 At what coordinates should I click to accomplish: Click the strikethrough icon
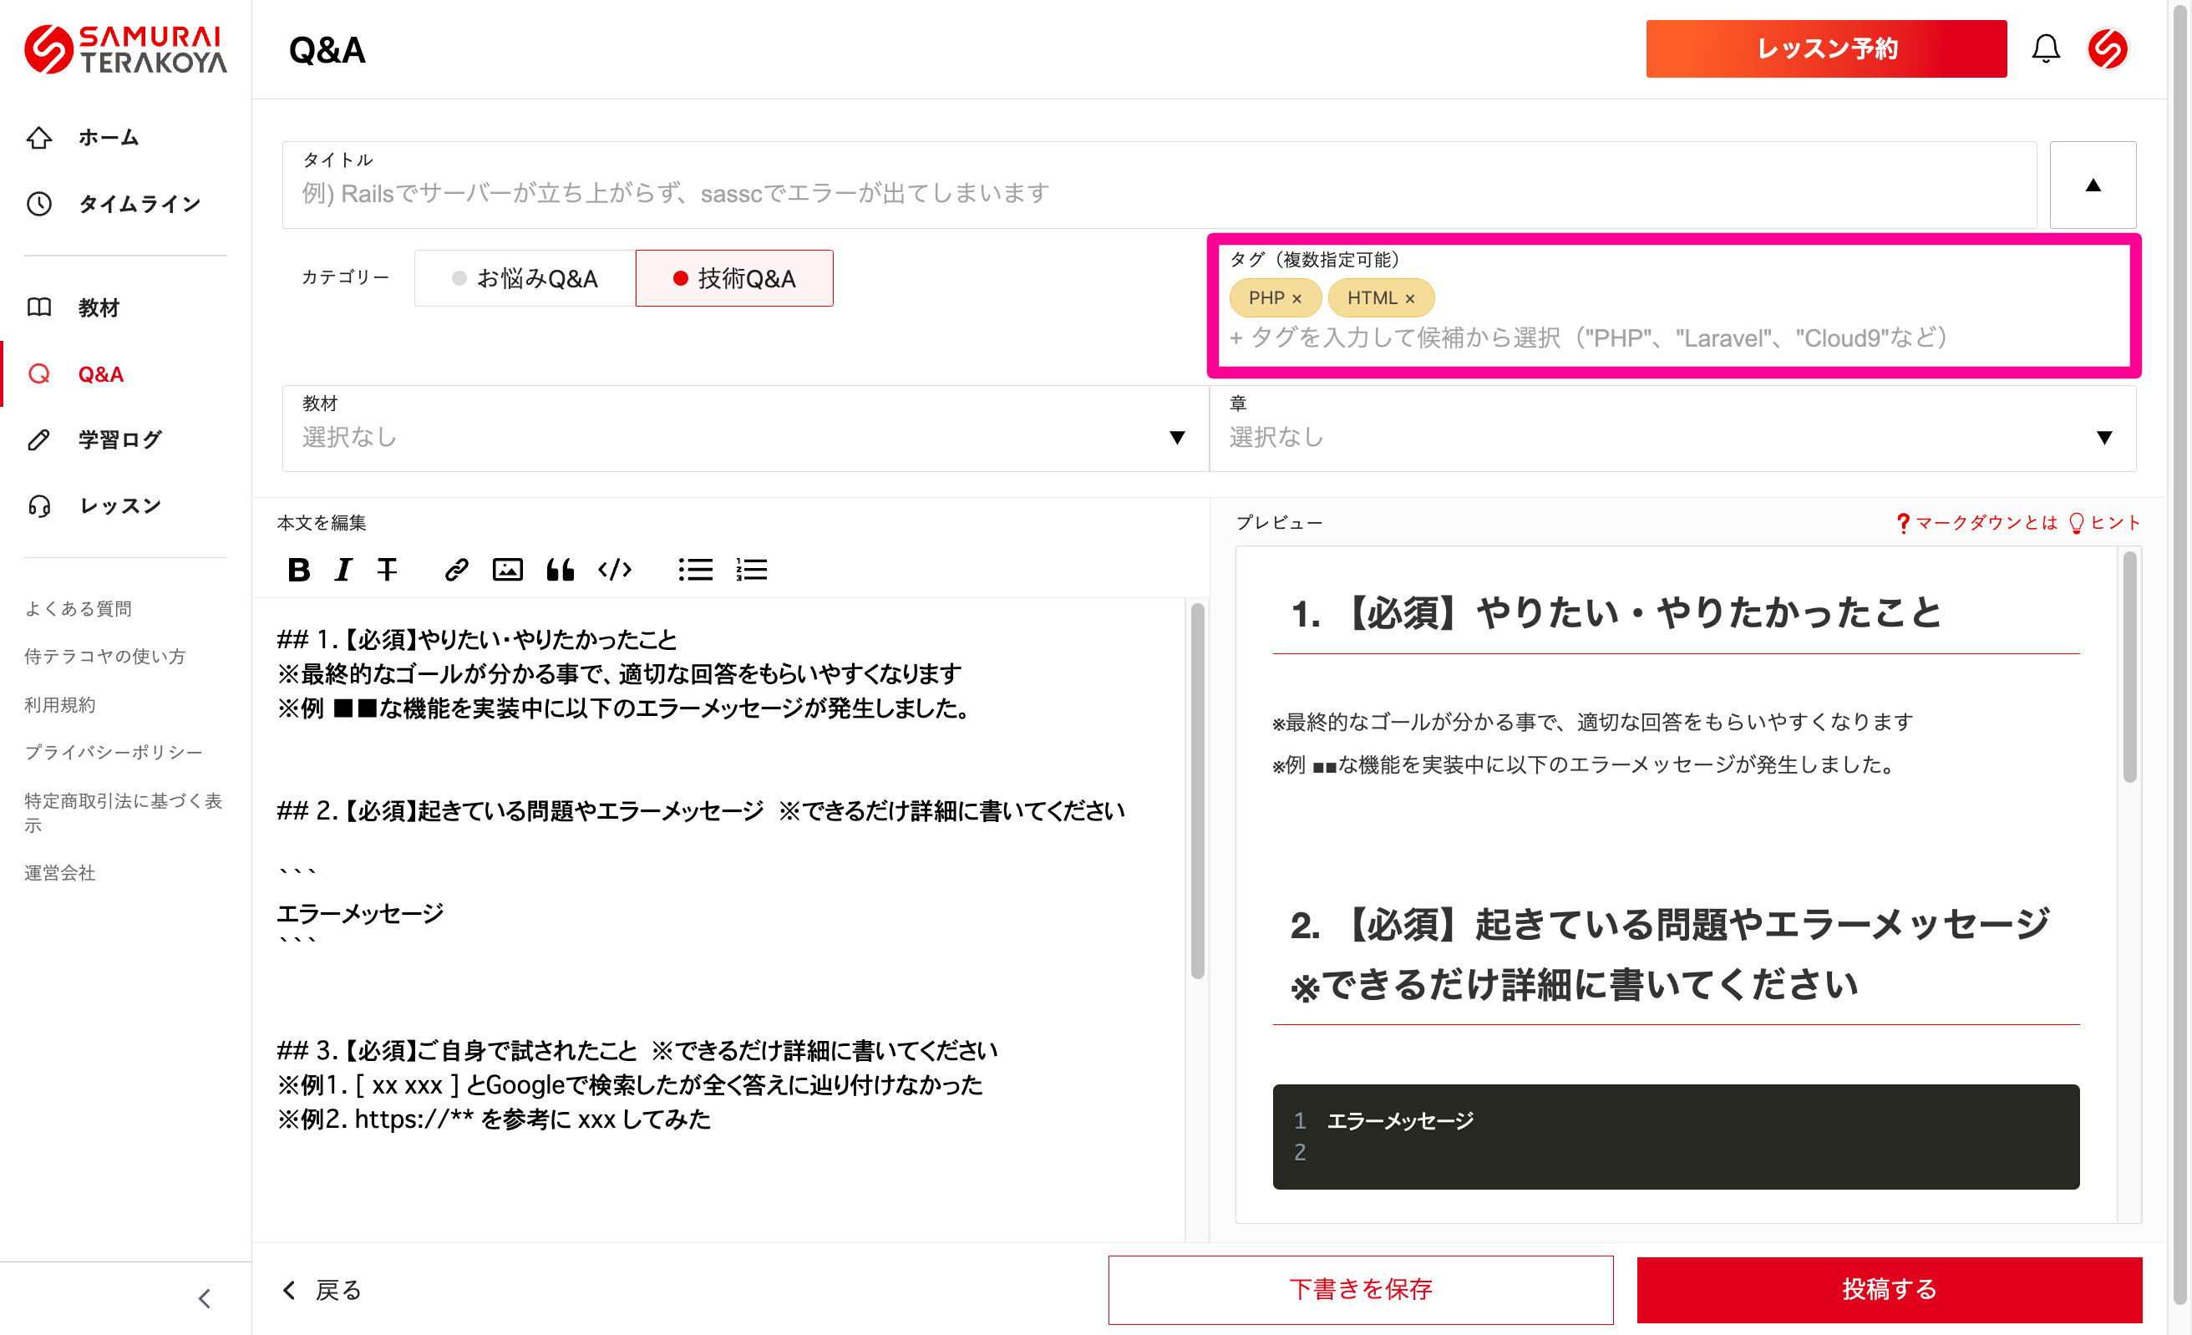click(387, 569)
